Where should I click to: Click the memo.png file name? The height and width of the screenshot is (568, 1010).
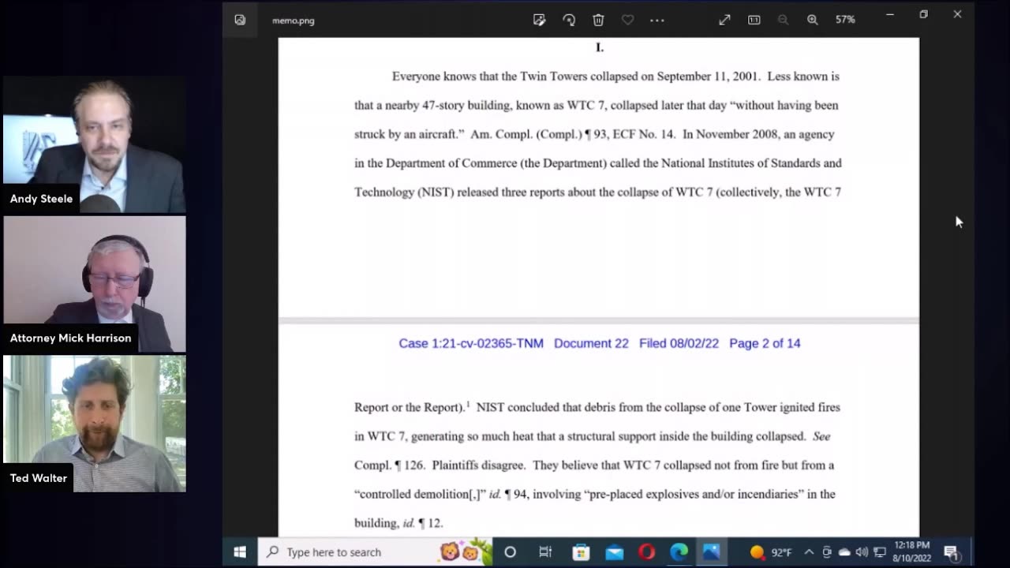coord(293,21)
